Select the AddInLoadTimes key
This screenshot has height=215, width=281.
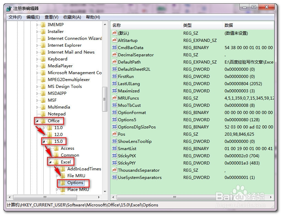pyautogui.click(x=84, y=169)
